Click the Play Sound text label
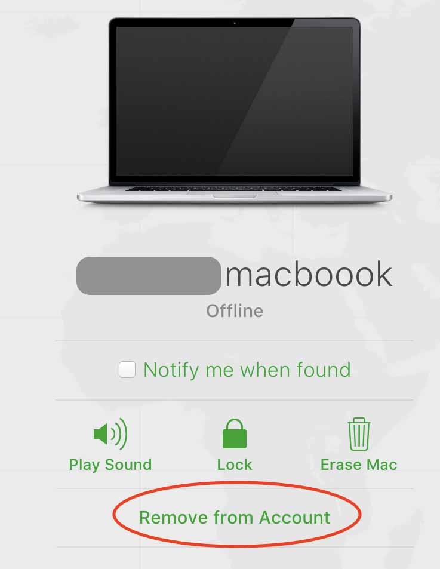Screen dimensions: 440x569 click(x=110, y=465)
